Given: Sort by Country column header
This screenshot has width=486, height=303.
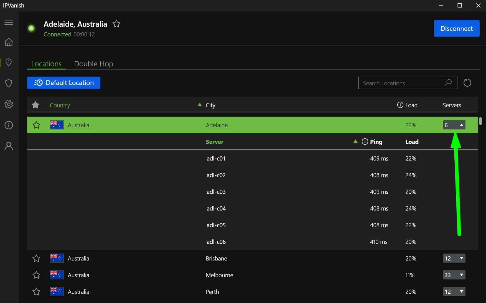Looking at the screenshot, I should point(60,105).
